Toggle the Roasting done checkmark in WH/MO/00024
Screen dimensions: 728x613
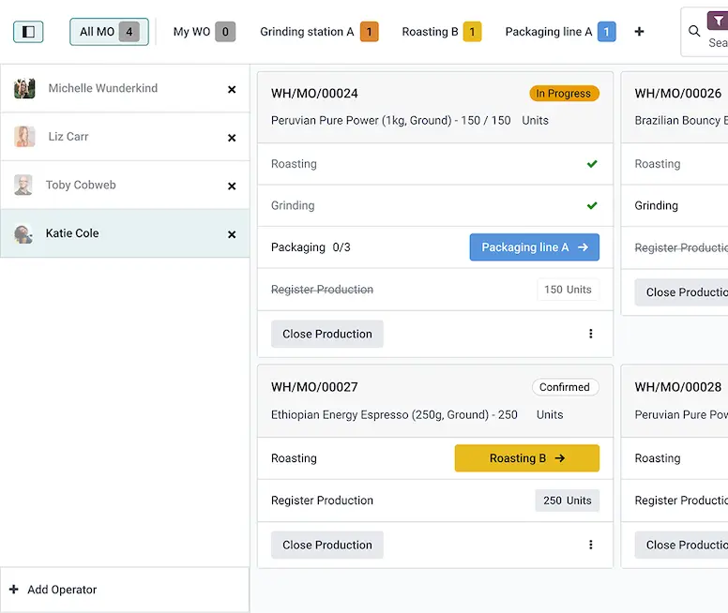pyautogui.click(x=592, y=164)
